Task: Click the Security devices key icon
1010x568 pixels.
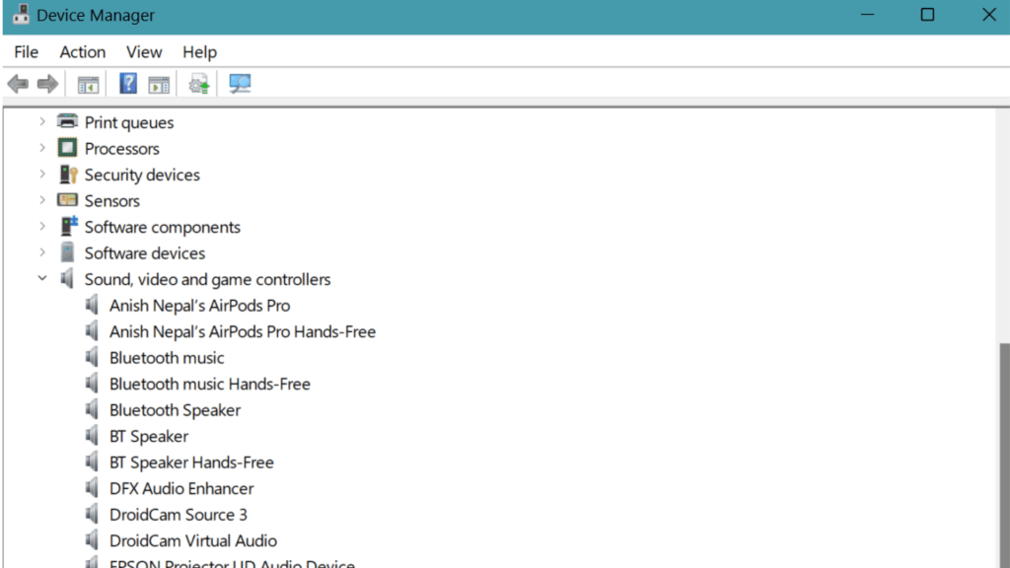Action: point(68,175)
